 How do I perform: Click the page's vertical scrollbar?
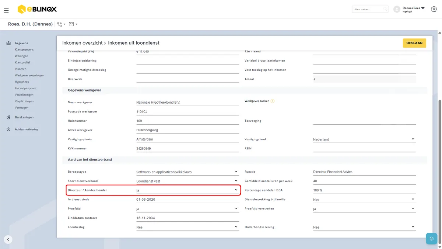pos(439,172)
